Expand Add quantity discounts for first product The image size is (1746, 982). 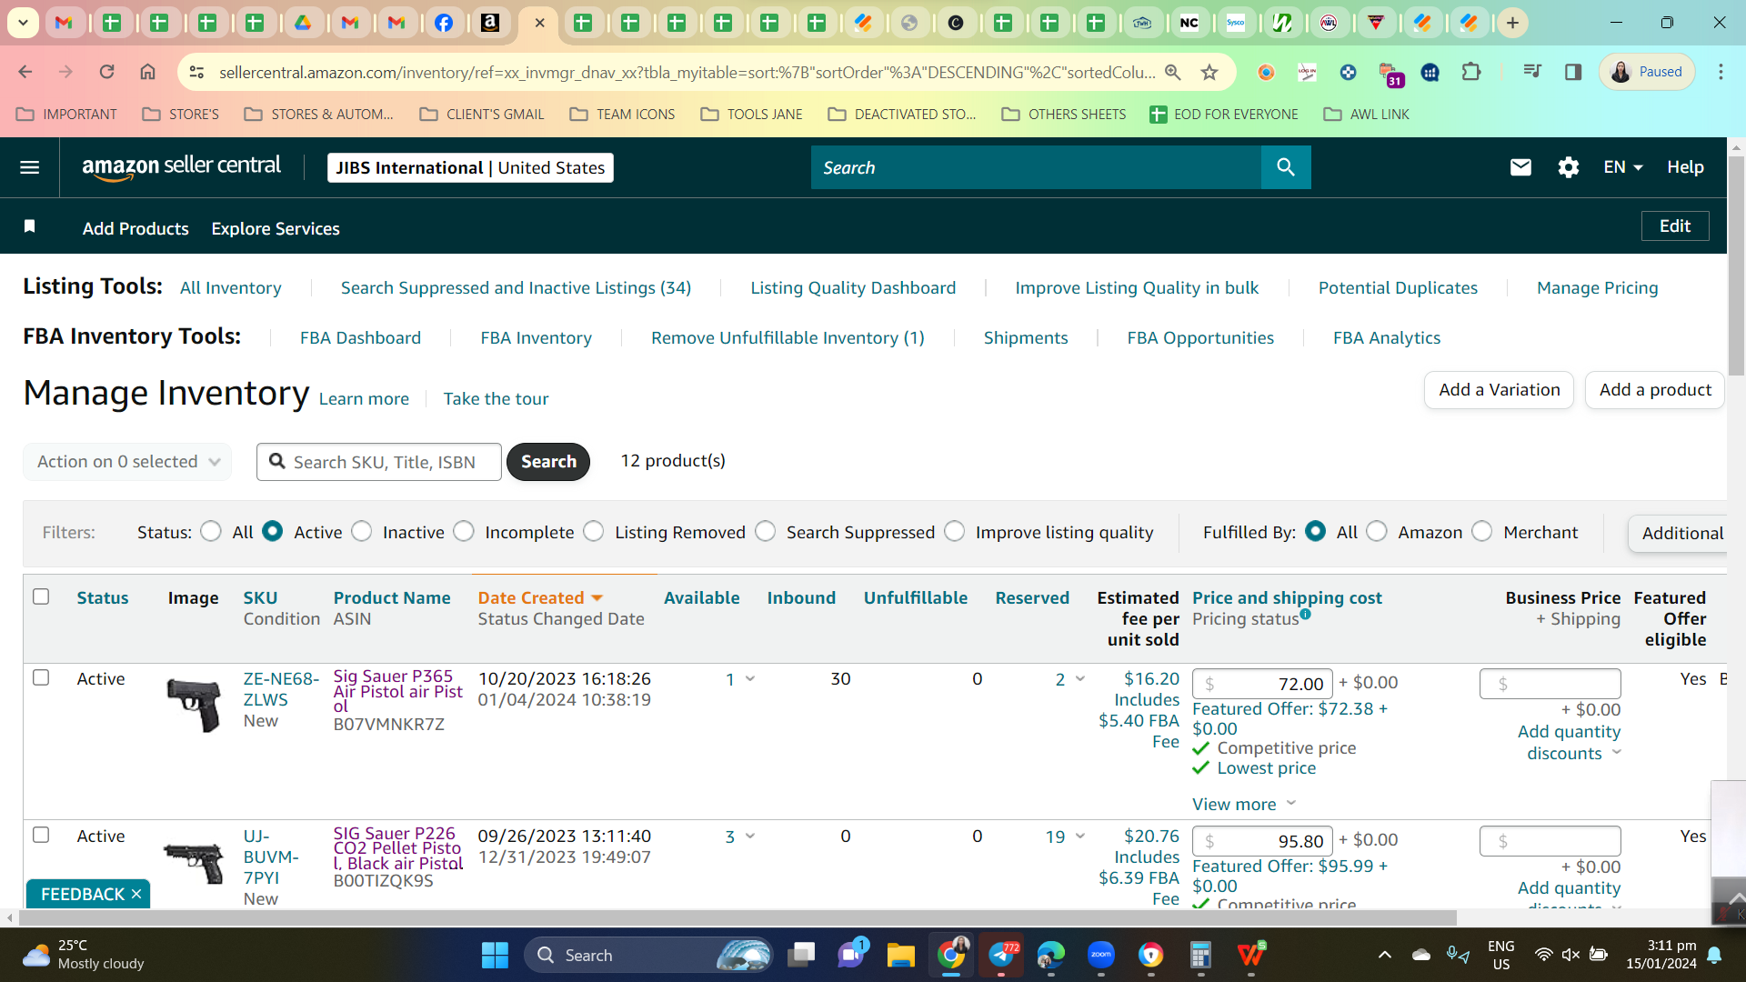[x=1569, y=742]
